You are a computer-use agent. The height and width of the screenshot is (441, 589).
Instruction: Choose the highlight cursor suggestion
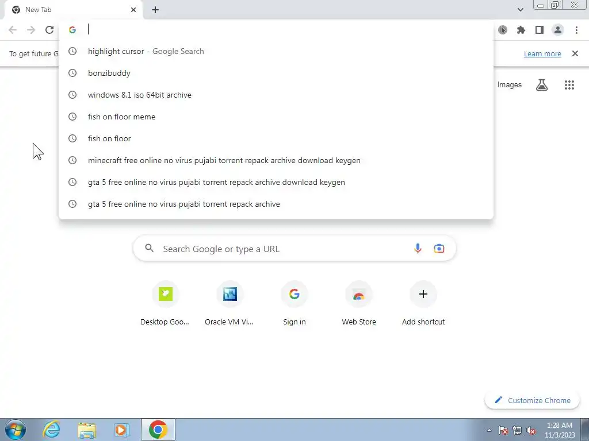coord(276,51)
